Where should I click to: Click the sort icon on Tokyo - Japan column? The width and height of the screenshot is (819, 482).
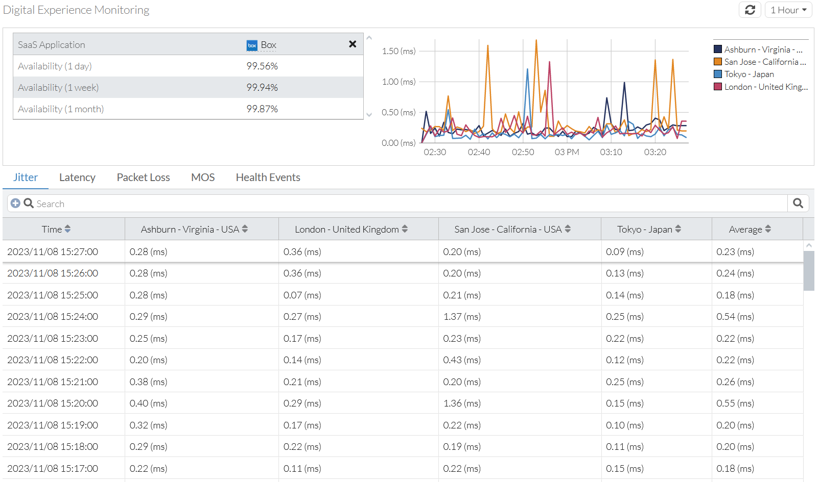pos(678,229)
